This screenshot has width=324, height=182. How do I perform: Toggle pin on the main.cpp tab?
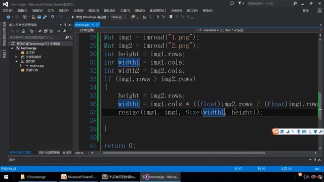(x=93, y=25)
